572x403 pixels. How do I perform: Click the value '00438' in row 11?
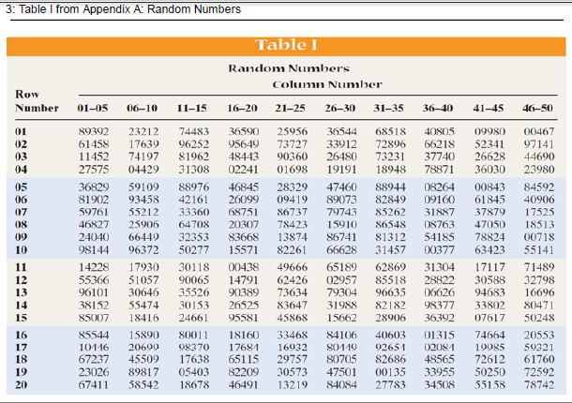click(244, 267)
